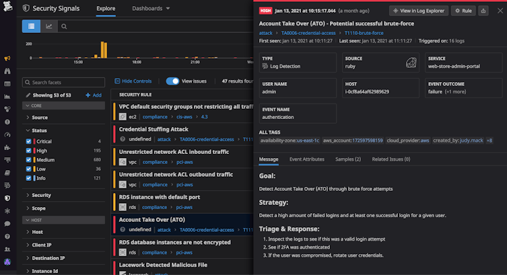Toggle the View issues switch

coord(172,81)
